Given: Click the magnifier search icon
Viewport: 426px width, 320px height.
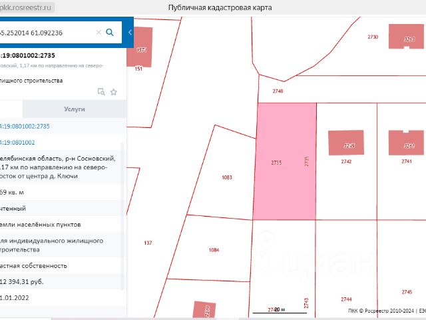Looking at the screenshot, I should [110, 33].
